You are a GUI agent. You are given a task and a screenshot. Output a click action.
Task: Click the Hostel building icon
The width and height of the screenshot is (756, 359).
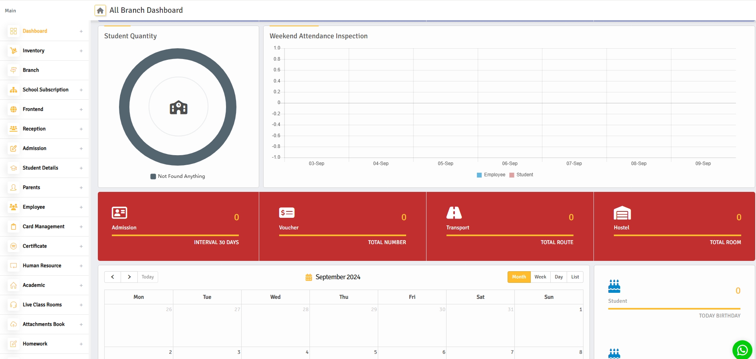622,213
